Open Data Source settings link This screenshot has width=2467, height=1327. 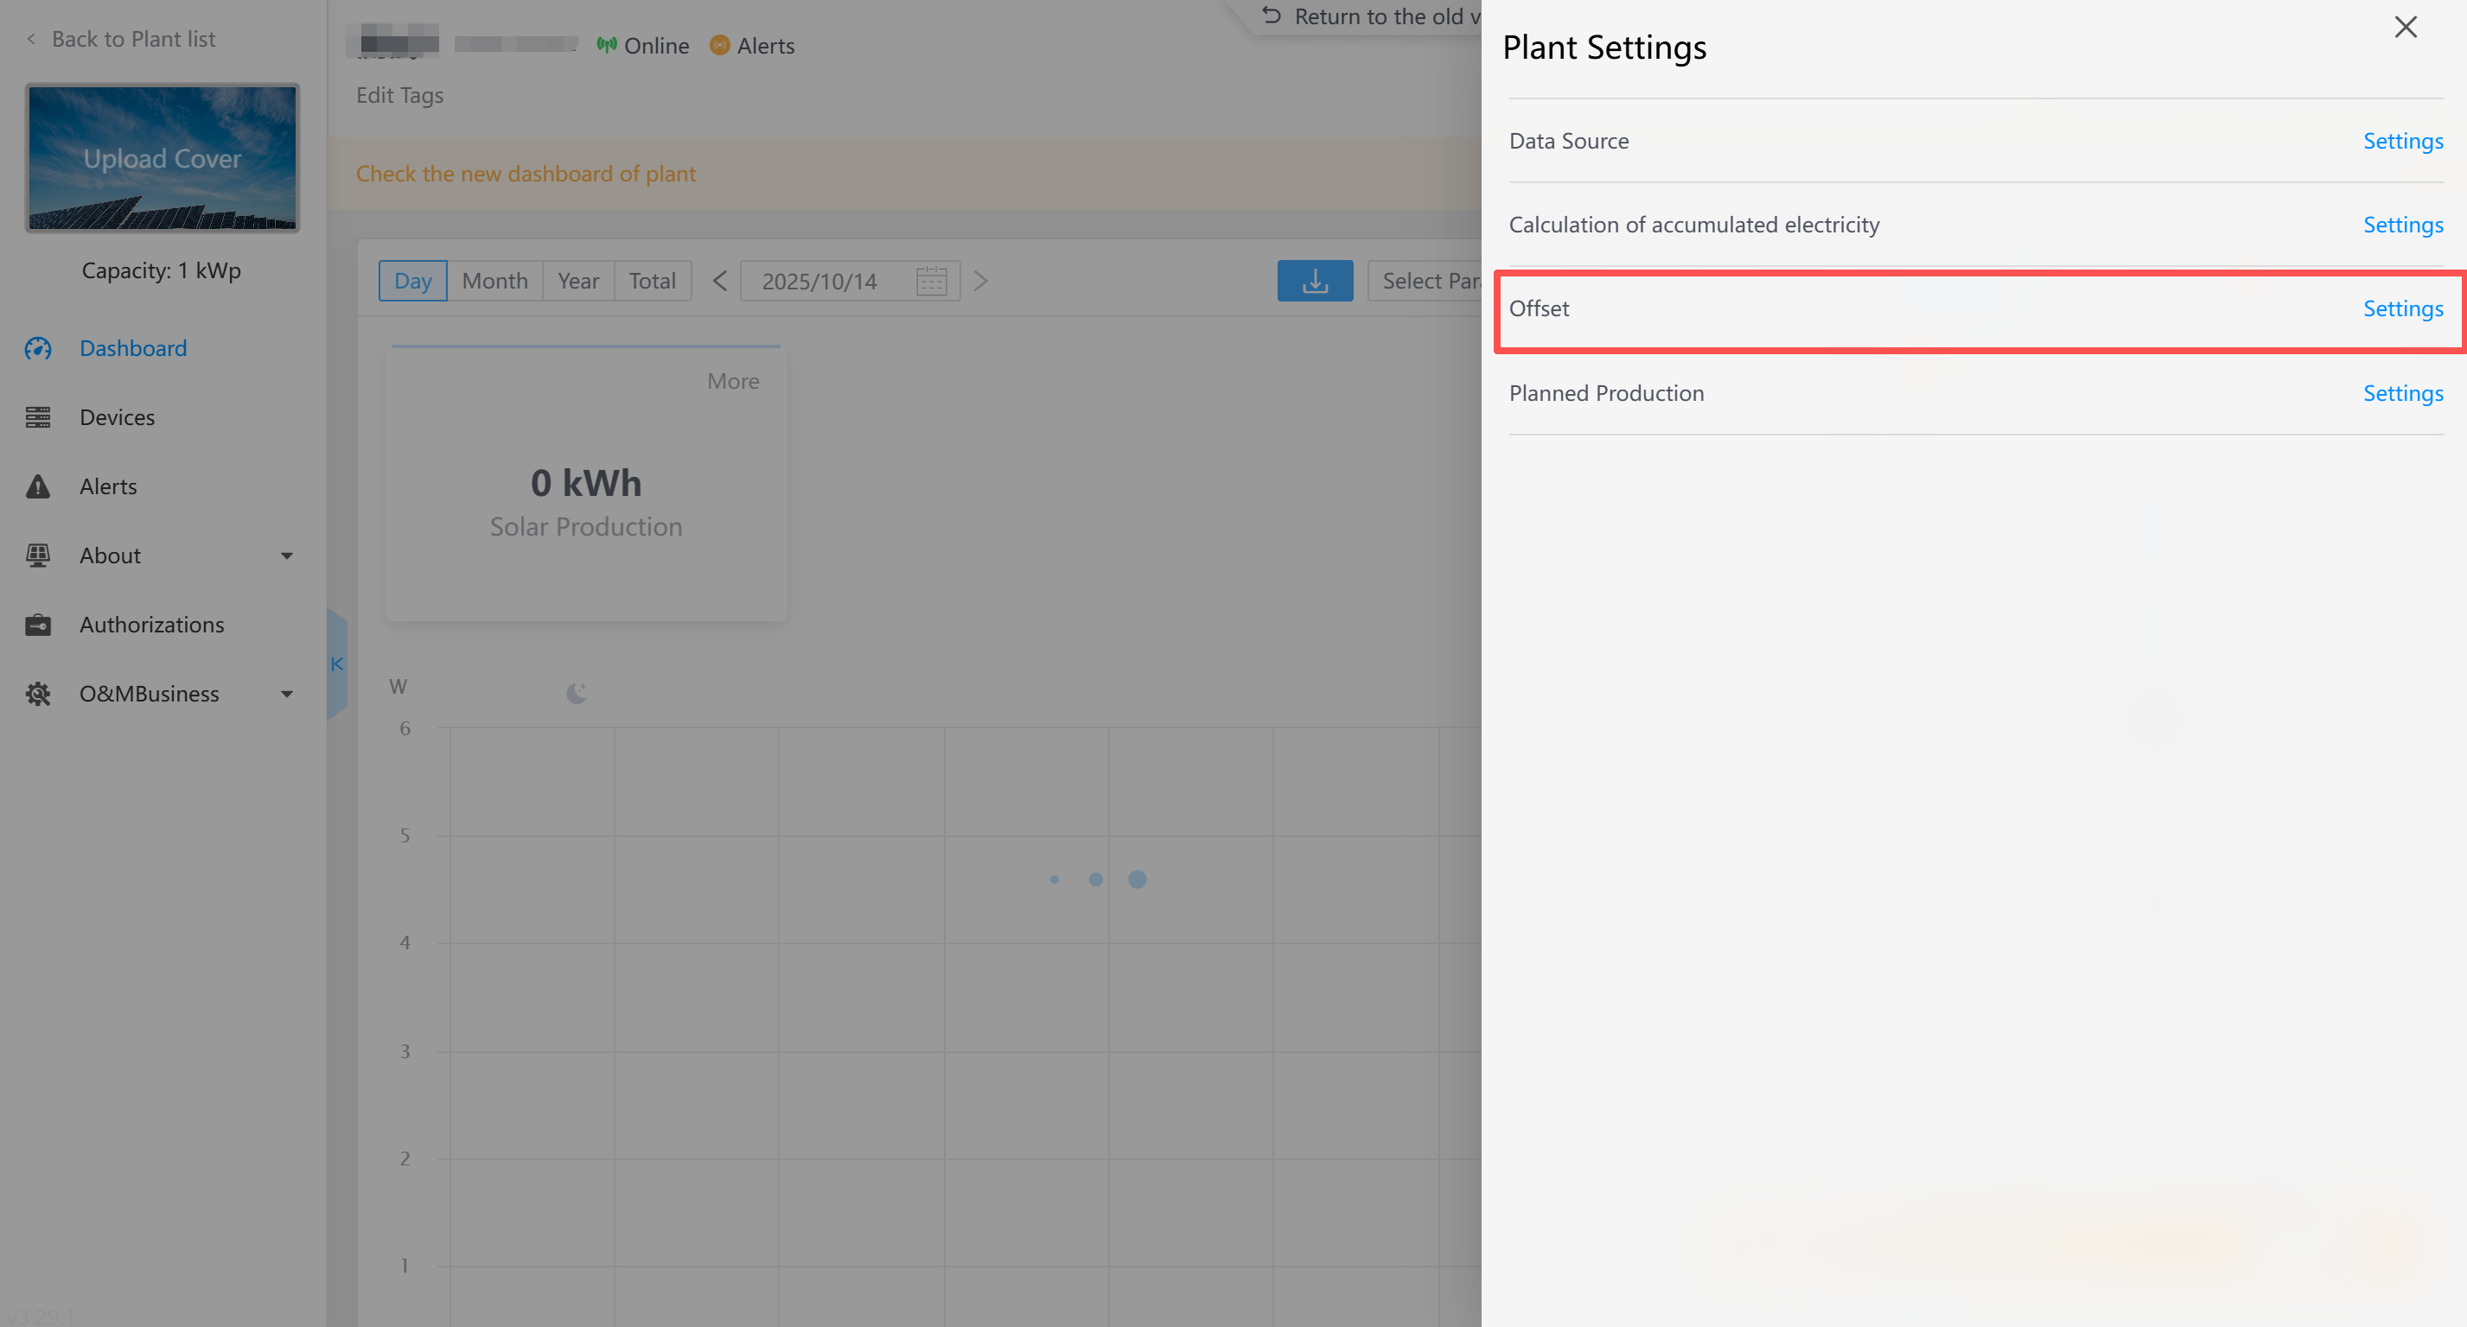coord(2402,141)
